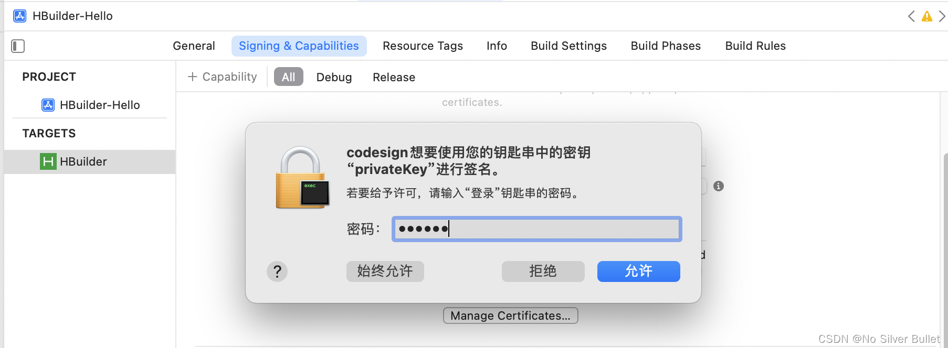Select the Debug configuration filter
Screen dimensions: 948x348
pos(334,77)
